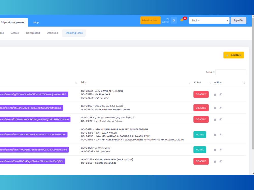254x190 pixels.
Task: Open the English language dropdown
Action: point(209,20)
